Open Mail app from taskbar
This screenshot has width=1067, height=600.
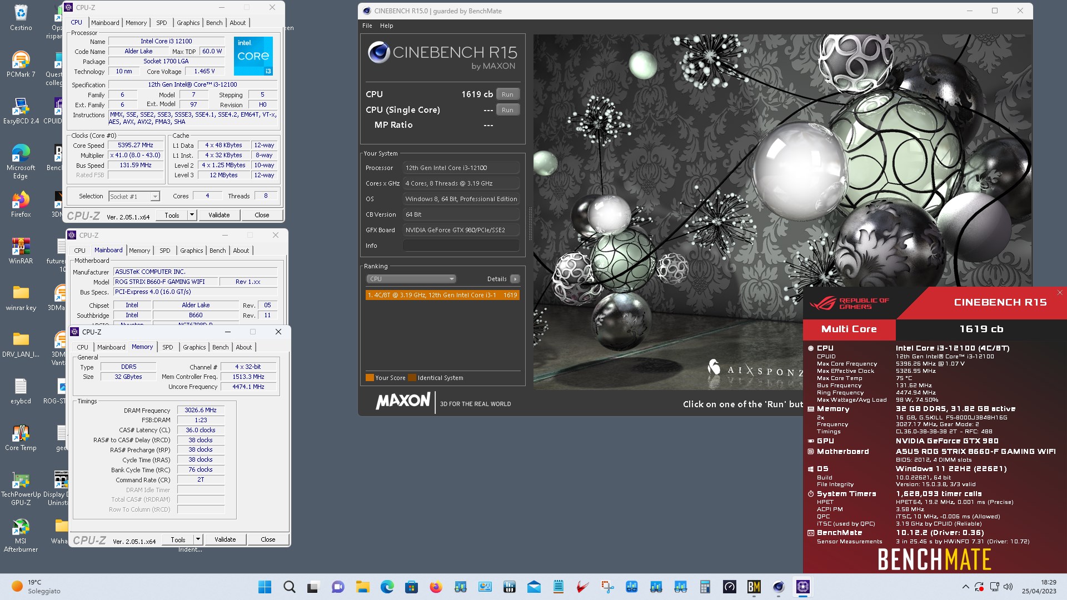tap(533, 587)
